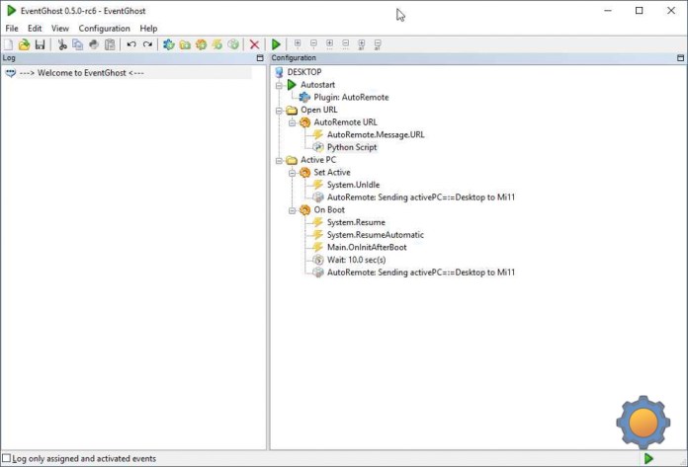Screen dimensions: 688x467
Task: Select the AutoRemote.Message.URL event
Action: click(376, 135)
